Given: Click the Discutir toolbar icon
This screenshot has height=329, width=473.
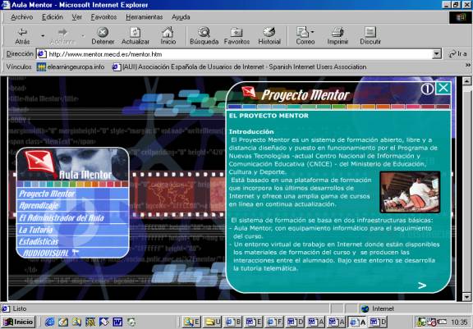Looking at the screenshot, I should pos(370,36).
